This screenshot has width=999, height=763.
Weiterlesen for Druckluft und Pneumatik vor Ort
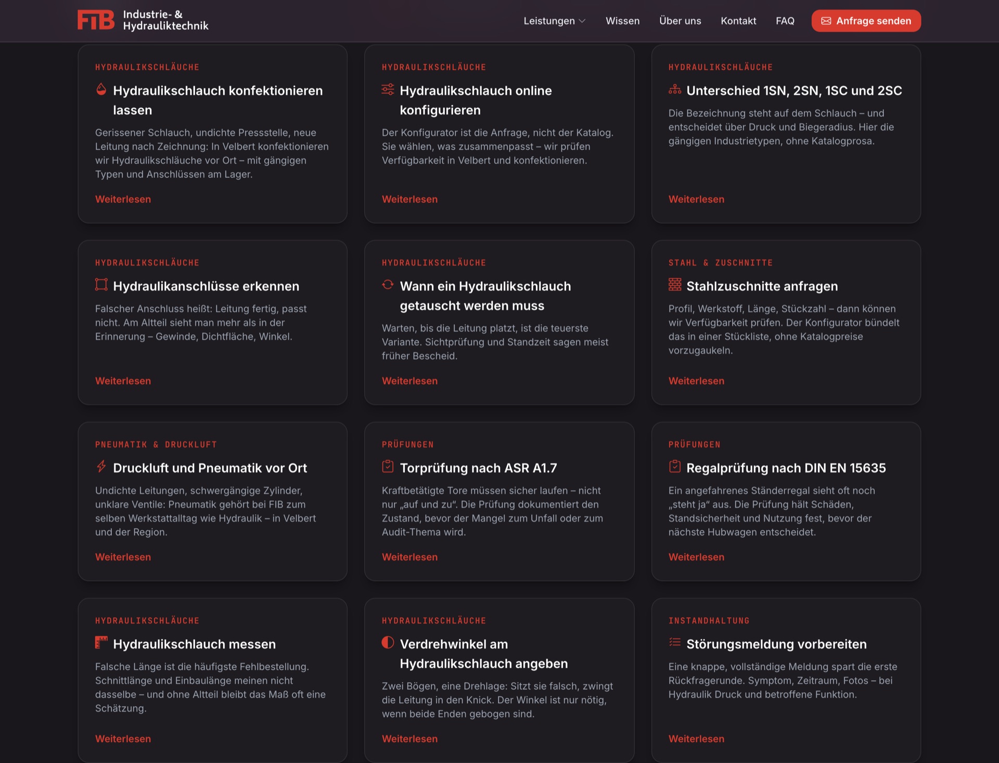click(123, 557)
